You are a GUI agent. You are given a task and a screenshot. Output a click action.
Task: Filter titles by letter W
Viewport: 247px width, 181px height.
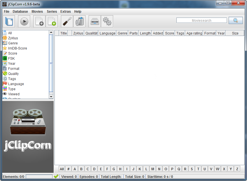(218, 169)
